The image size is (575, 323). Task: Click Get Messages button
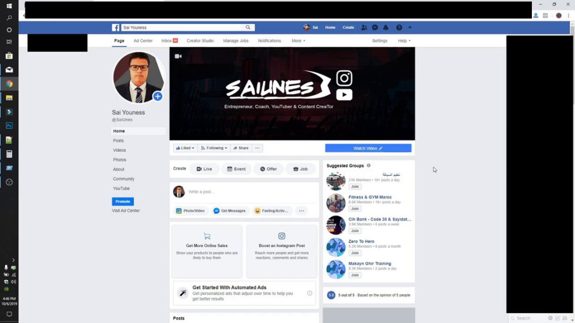pyautogui.click(x=229, y=211)
